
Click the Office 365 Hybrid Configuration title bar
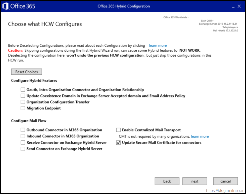point(124,6)
